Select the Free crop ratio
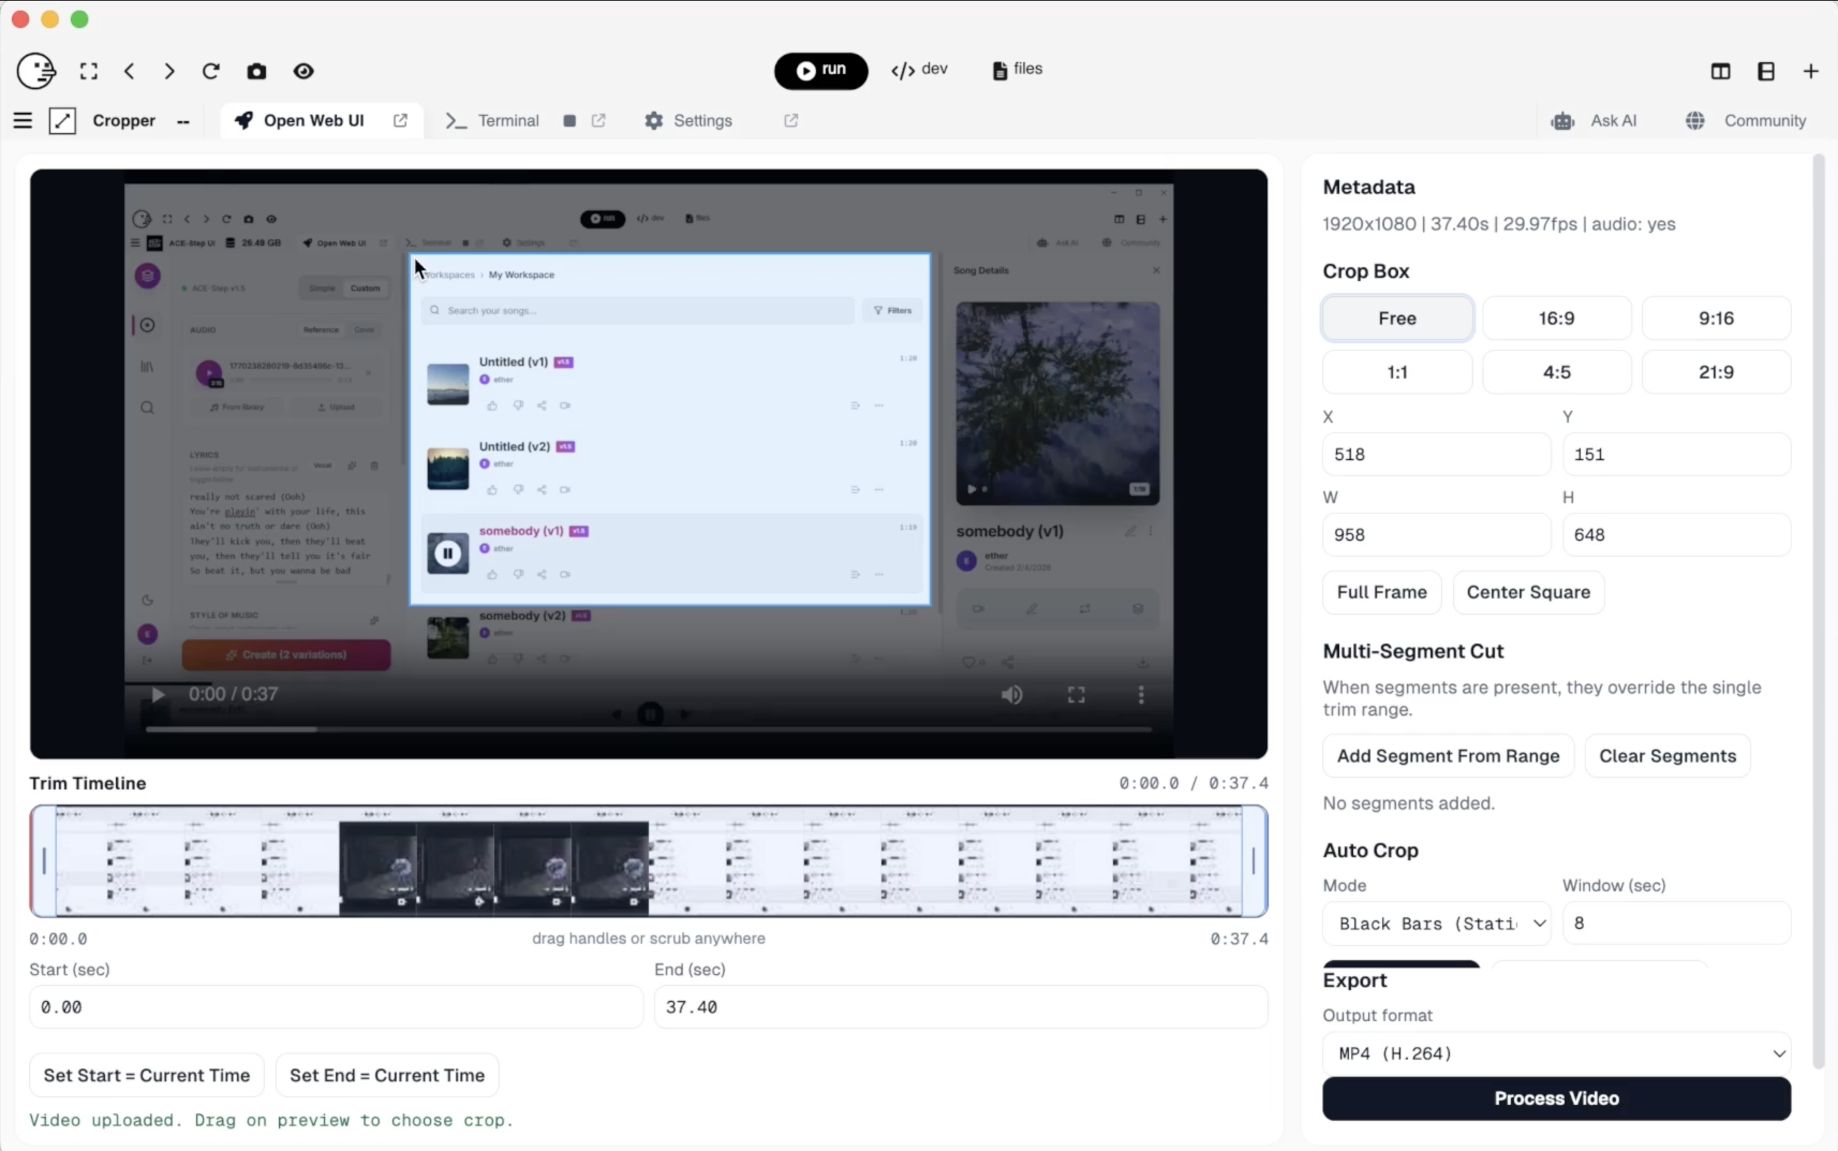 click(1397, 318)
